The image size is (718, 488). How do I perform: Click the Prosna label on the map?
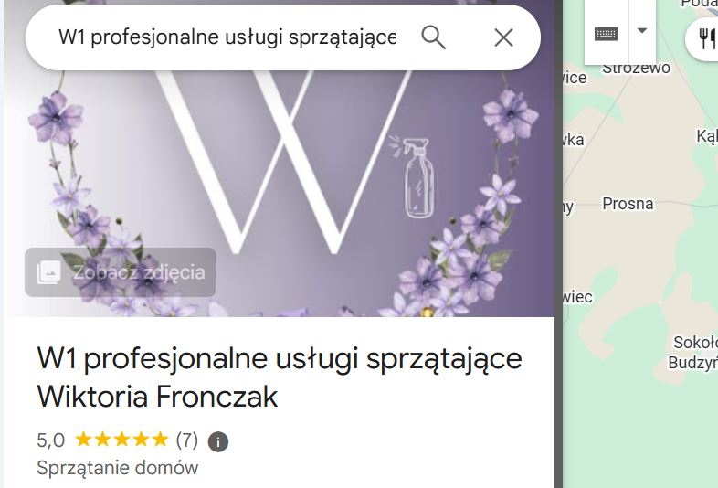coord(628,204)
